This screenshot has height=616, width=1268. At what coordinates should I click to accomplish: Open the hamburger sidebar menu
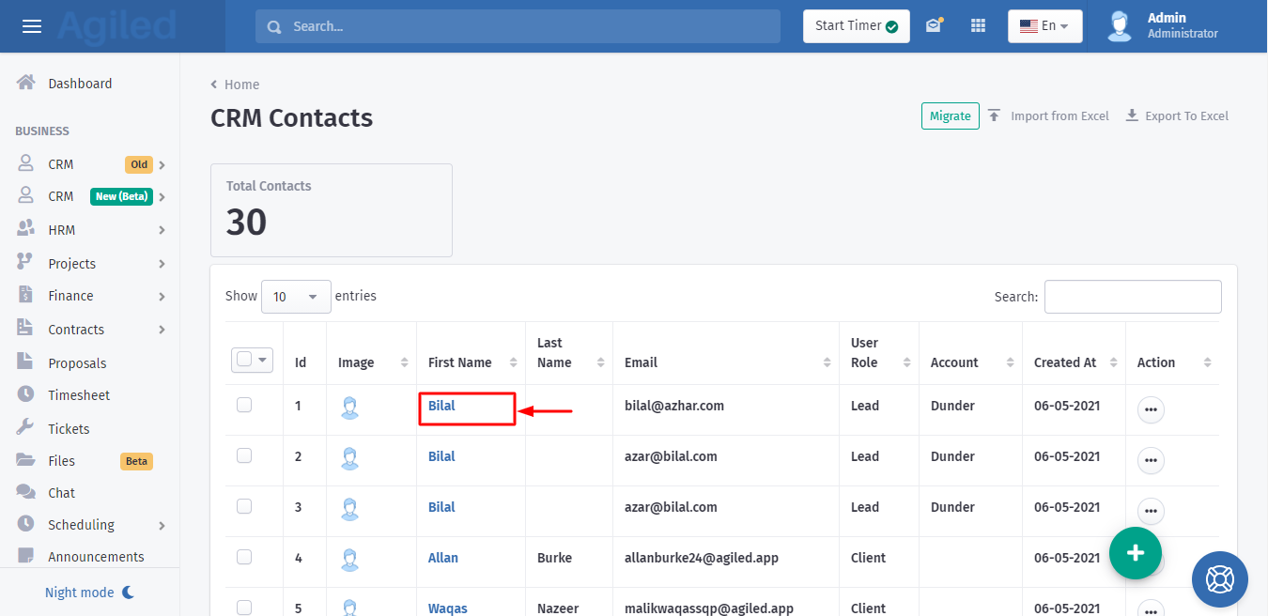[32, 26]
